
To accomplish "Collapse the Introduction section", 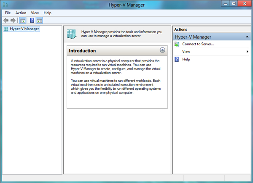I will [x=162, y=50].
